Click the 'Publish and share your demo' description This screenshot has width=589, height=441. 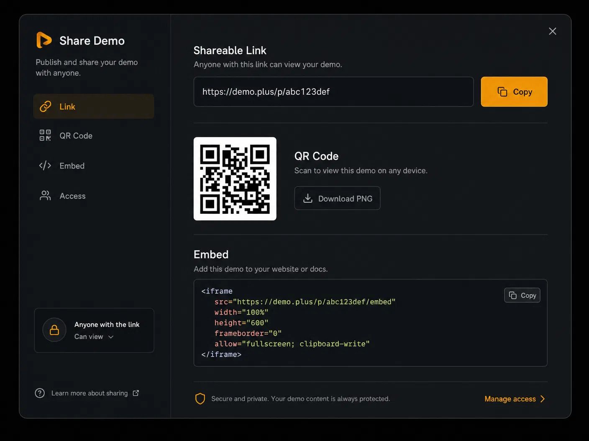click(87, 67)
